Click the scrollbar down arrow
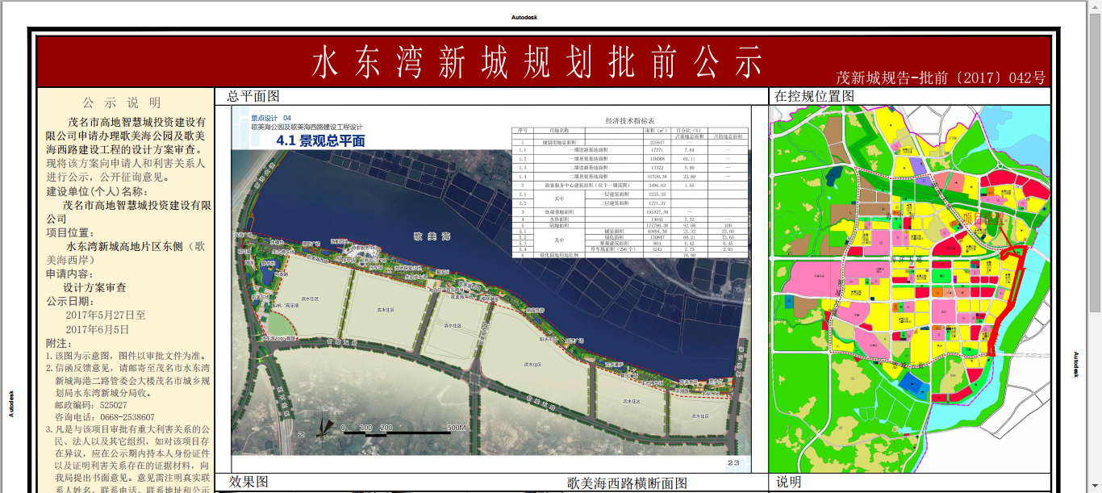The image size is (1102, 493). point(1095,487)
